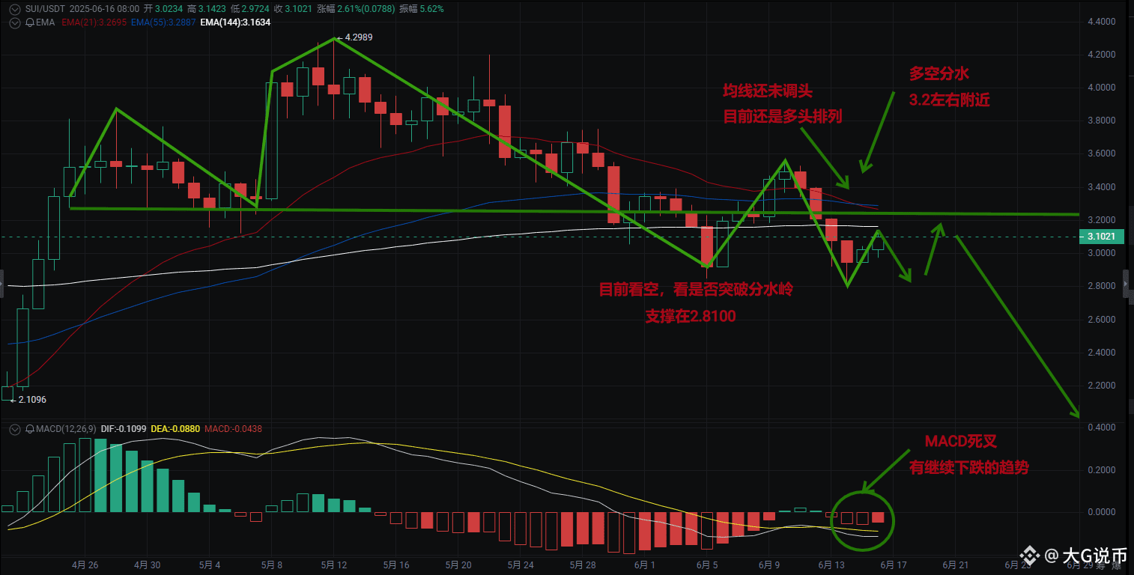Click the highlighted EMA(144):3.1634 legend value
The height and width of the screenshot is (575, 1134).
point(234,22)
